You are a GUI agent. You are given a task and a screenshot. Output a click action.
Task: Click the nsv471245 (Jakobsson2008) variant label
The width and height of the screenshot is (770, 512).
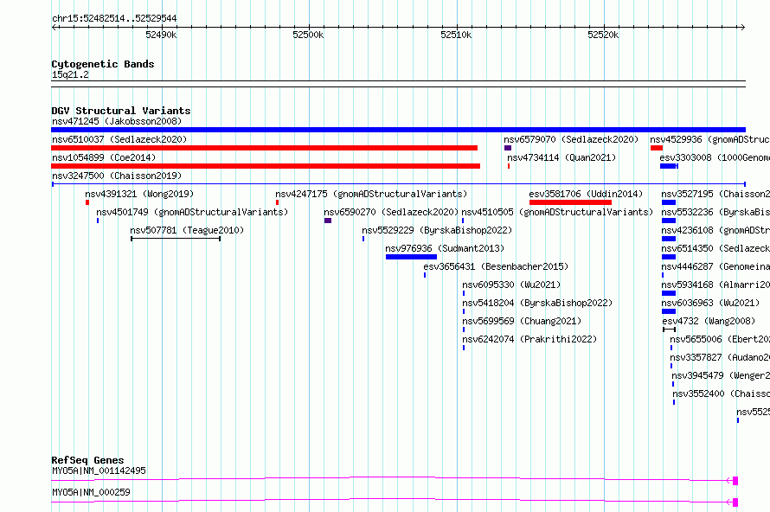[117, 121]
